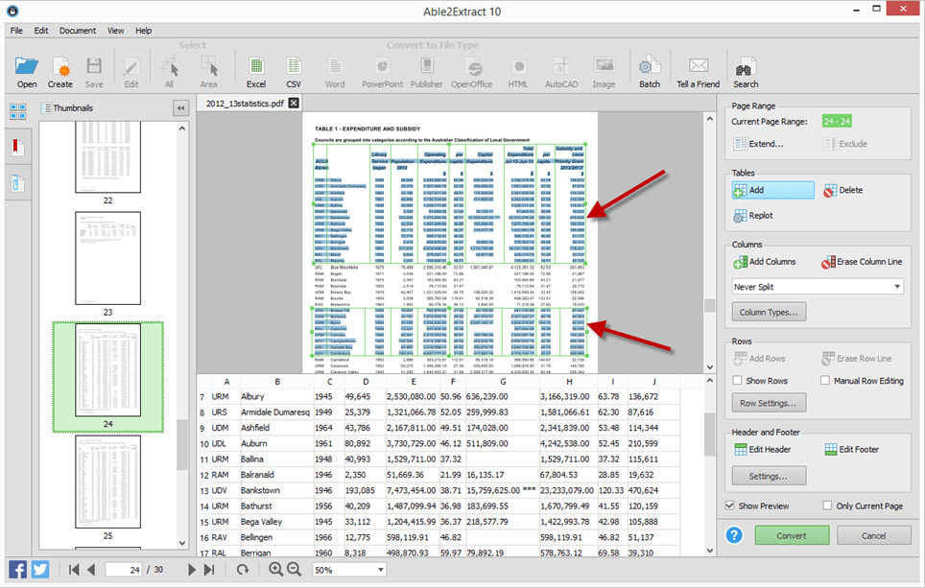925x588 pixels.
Task: Open the Never Split dropdown
Action: (x=817, y=287)
